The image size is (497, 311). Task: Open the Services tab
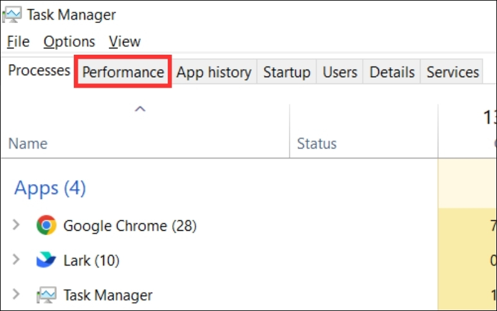[452, 72]
